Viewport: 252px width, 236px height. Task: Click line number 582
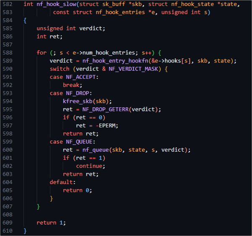coord(8,4)
